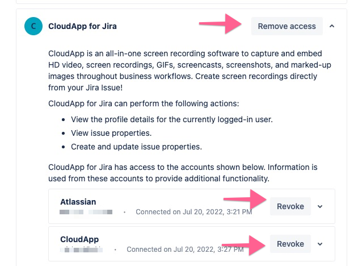The height and width of the screenshot is (266, 358).
Task: Collapse the CloudApp for Jira details chevron
Action: coord(332,26)
